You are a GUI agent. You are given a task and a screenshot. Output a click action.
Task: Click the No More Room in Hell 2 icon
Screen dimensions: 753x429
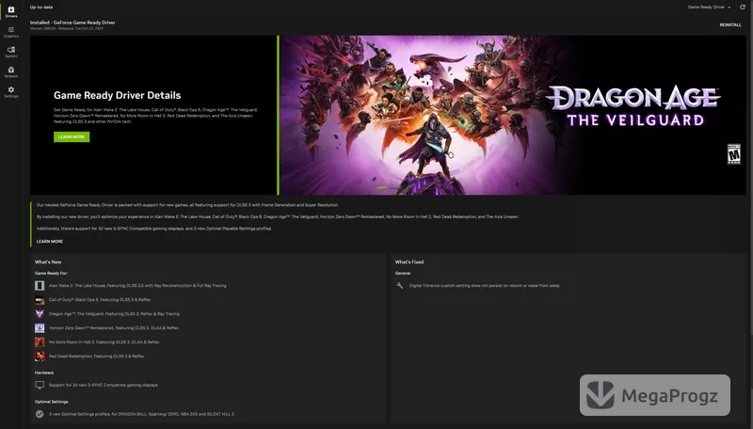40,342
